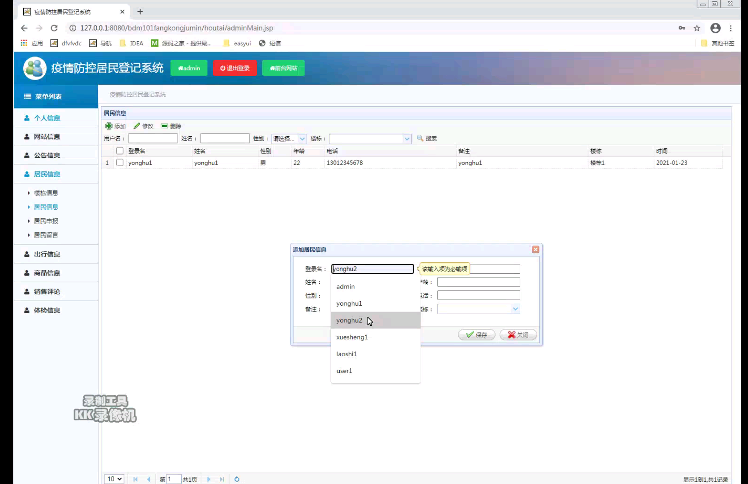Open the browser three-dot menu
748x484 pixels.
pos(731,28)
